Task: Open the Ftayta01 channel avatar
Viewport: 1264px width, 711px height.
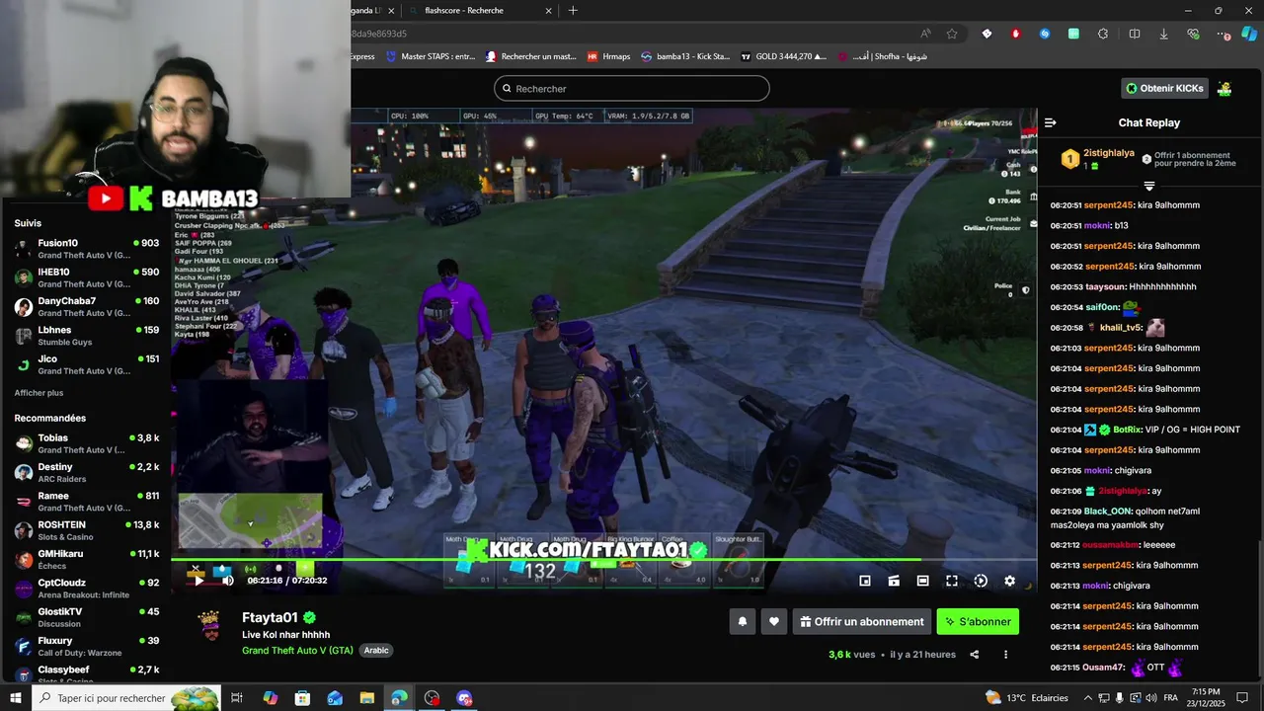Action: tap(209, 625)
